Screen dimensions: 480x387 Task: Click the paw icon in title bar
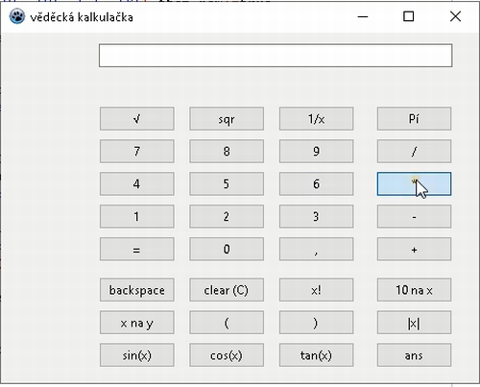click(17, 16)
